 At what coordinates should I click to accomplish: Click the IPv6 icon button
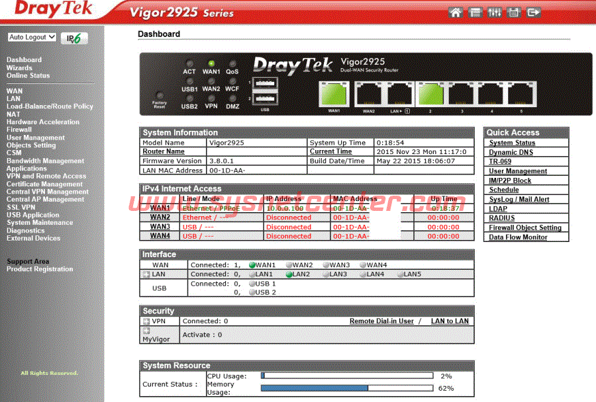[74, 38]
